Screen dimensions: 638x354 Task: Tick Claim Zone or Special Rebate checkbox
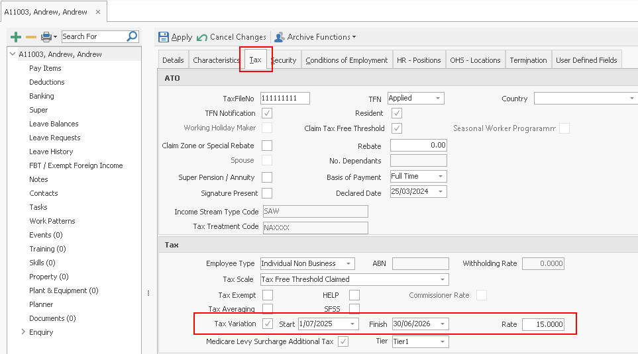(267, 146)
